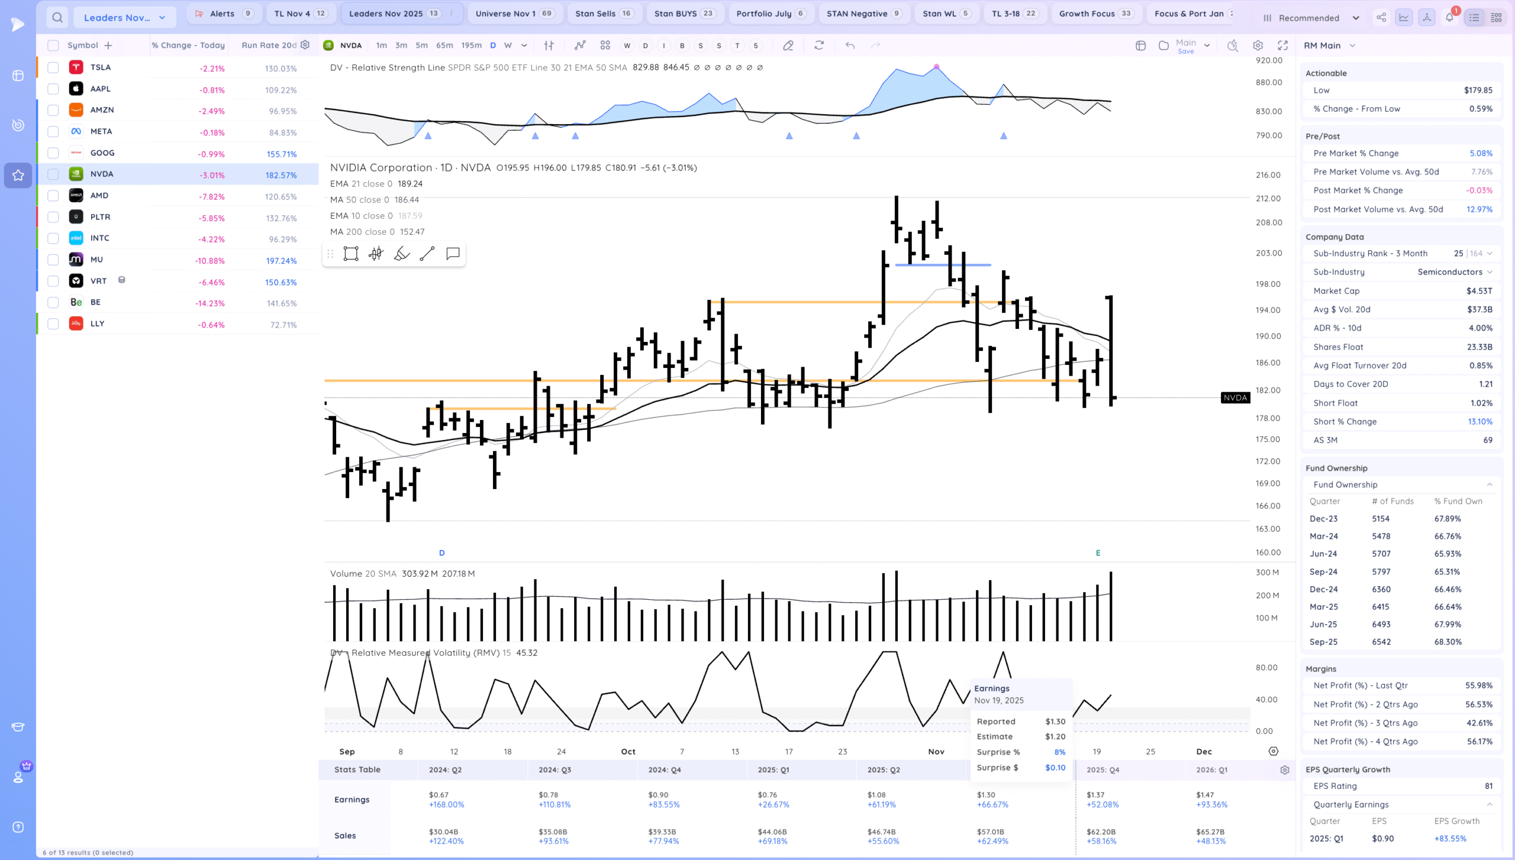The width and height of the screenshot is (1515, 860).
Task: Check the AMD row checkbox
Action: click(x=53, y=196)
